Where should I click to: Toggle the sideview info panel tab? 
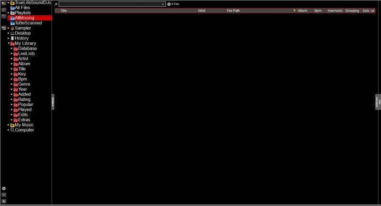(x=378, y=102)
